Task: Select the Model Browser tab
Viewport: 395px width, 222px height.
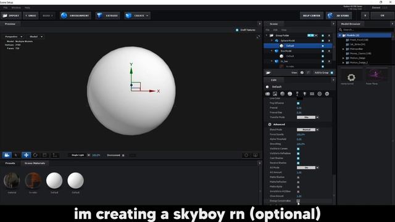Action: pyautogui.click(x=351, y=24)
